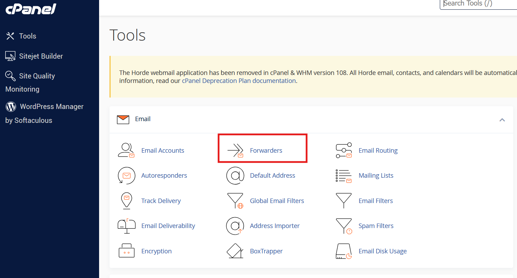Click the Tools page heading
Image resolution: width=517 pixels, height=278 pixels.
128,35
